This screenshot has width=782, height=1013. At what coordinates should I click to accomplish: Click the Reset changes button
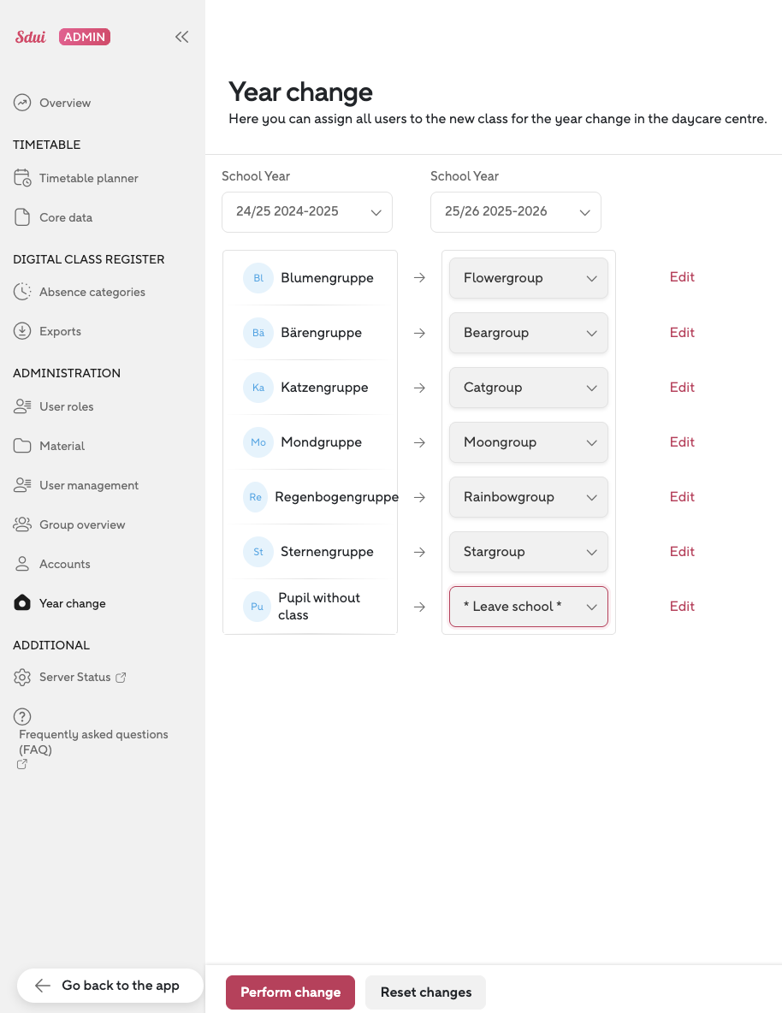(x=425, y=992)
